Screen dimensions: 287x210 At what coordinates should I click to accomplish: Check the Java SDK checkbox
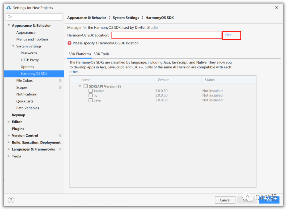tap(90, 100)
